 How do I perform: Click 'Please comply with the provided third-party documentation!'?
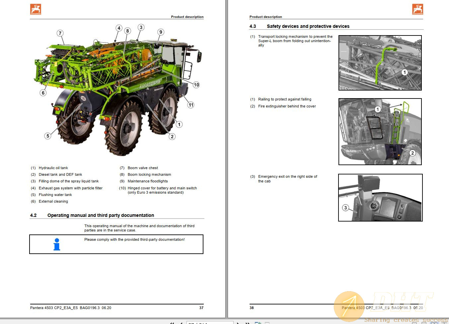(134, 239)
